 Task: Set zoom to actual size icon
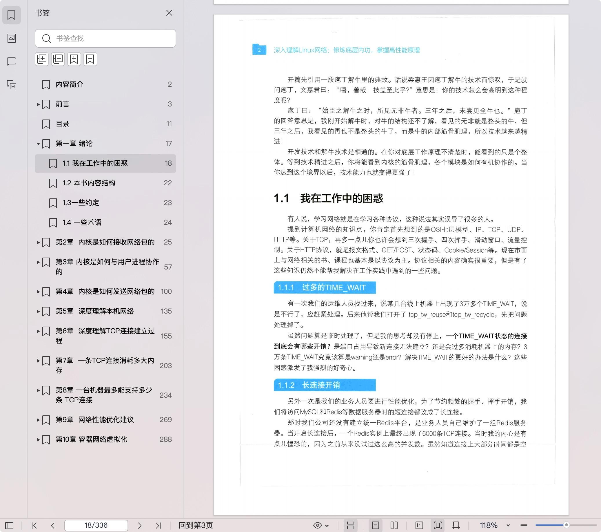tap(419, 525)
